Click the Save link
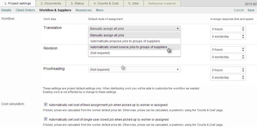The image size is (257, 127). [251, 10]
